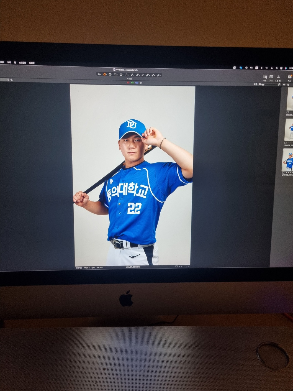Viewport: 293px width, 391px height.
Task: Click the up-down arrows icon in viewer bar
Action: pyautogui.click(x=288, y=85)
